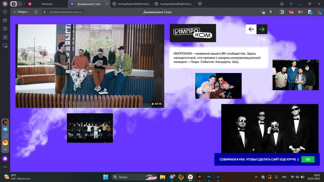The width and height of the screenshot is (324, 182).
Task: Show hidden system tray icons
Action: pos(256,177)
